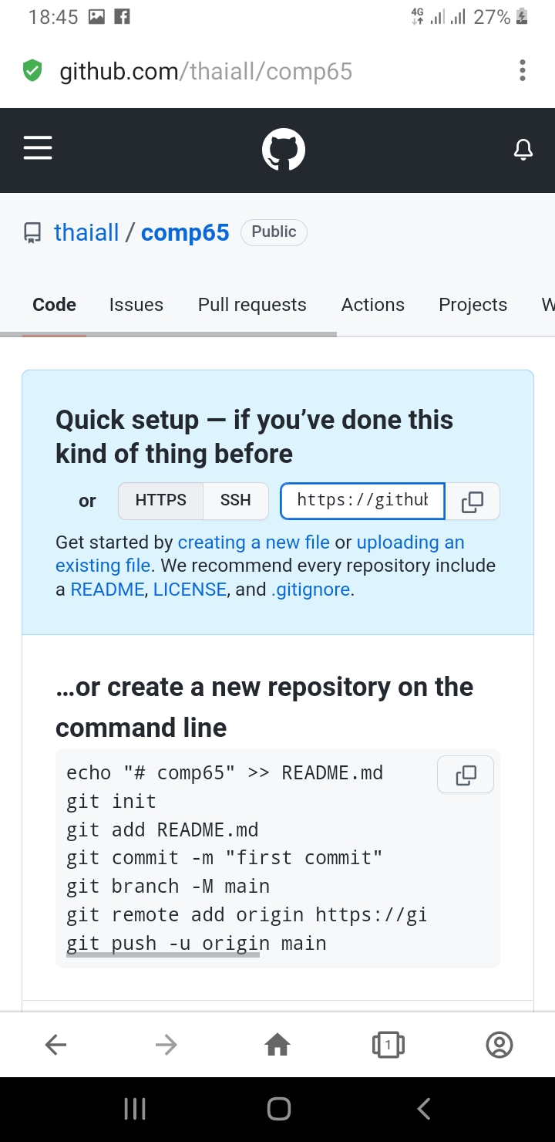Tap horizontal scrollbar under repository tabs
The image size is (555, 1142).
coord(168,334)
